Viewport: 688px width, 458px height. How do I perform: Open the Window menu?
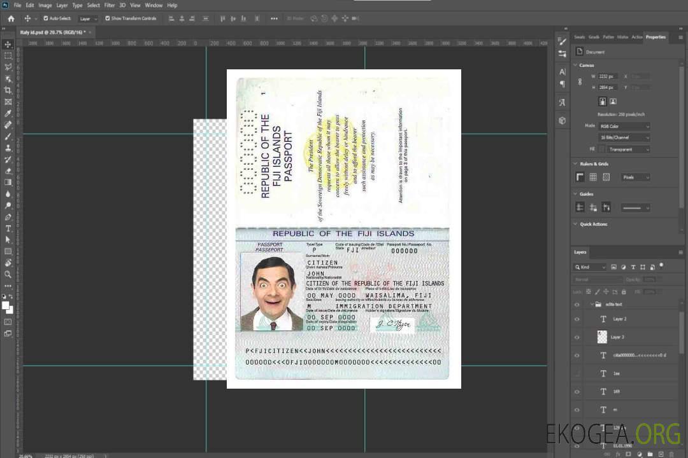click(154, 5)
